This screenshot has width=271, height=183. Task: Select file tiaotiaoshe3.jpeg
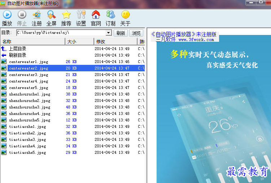(27, 139)
